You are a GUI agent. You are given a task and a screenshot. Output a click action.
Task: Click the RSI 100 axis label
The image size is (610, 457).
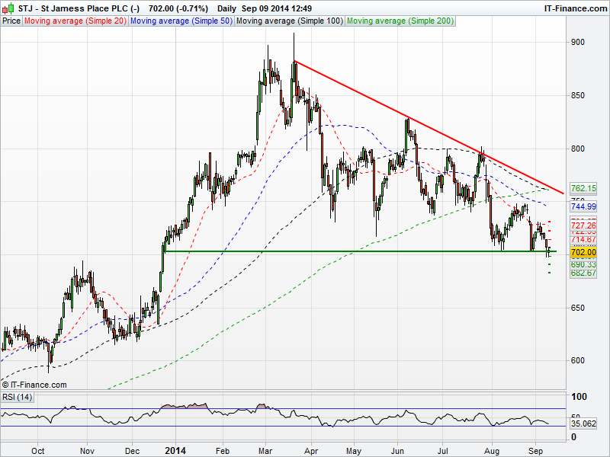pos(579,397)
